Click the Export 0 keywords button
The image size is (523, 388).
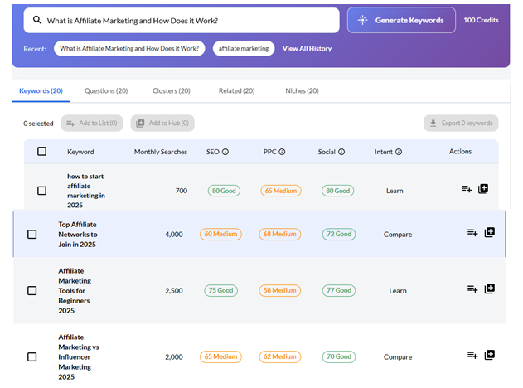[461, 124]
